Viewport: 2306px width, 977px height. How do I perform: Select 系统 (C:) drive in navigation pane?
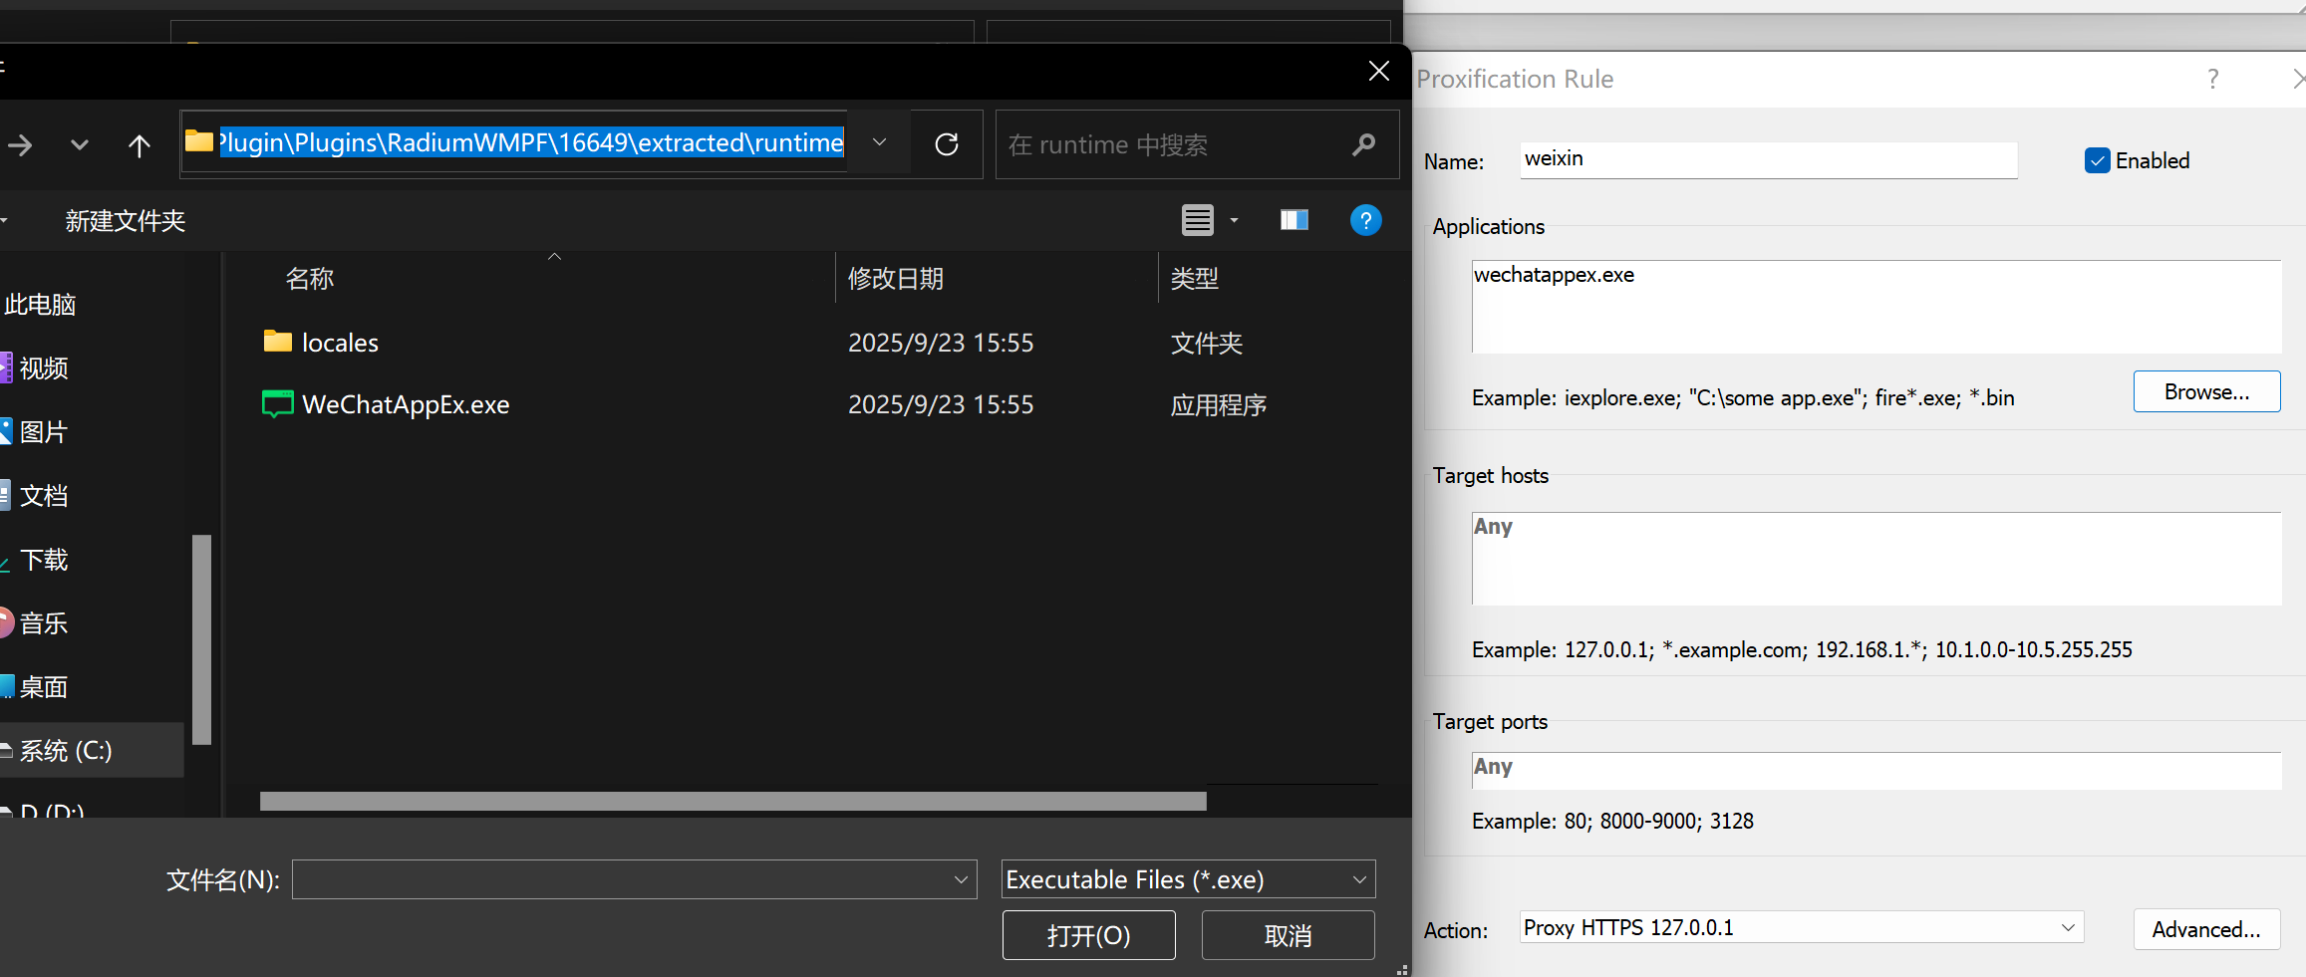click(66, 751)
